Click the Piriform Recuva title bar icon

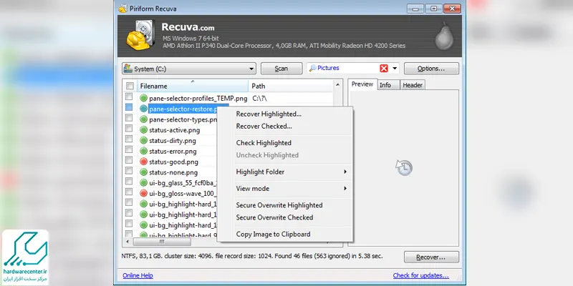tap(122, 8)
